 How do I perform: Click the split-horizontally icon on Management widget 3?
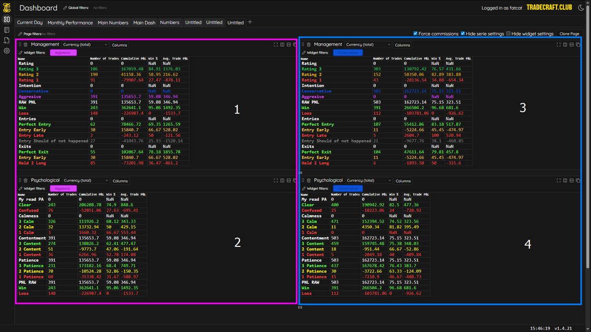pyautogui.click(x=571, y=44)
